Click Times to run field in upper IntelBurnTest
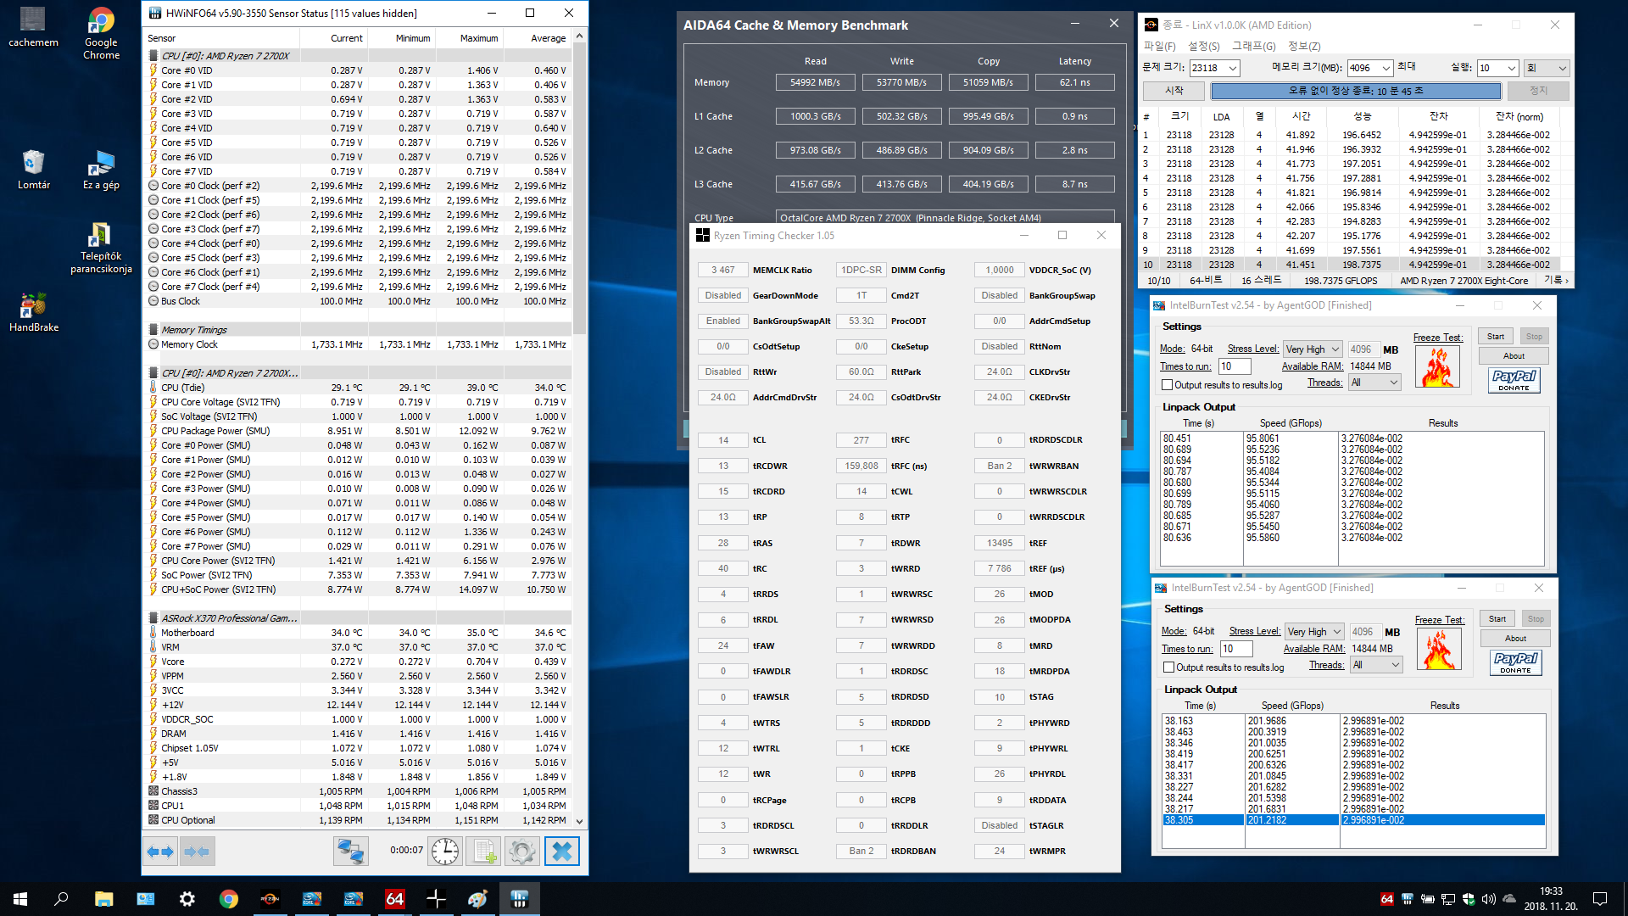Image resolution: width=1628 pixels, height=916 pixels. pyautogui.click(x=1235, y=366)
